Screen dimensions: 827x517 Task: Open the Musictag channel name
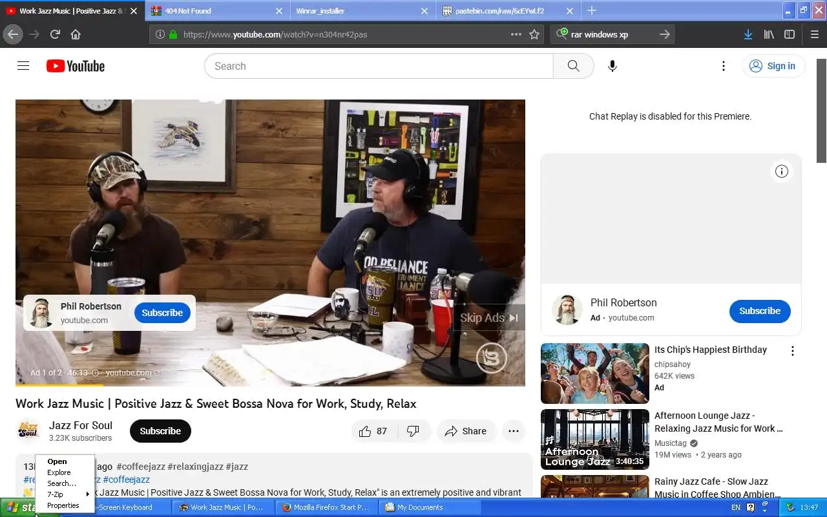coord(671,443)
